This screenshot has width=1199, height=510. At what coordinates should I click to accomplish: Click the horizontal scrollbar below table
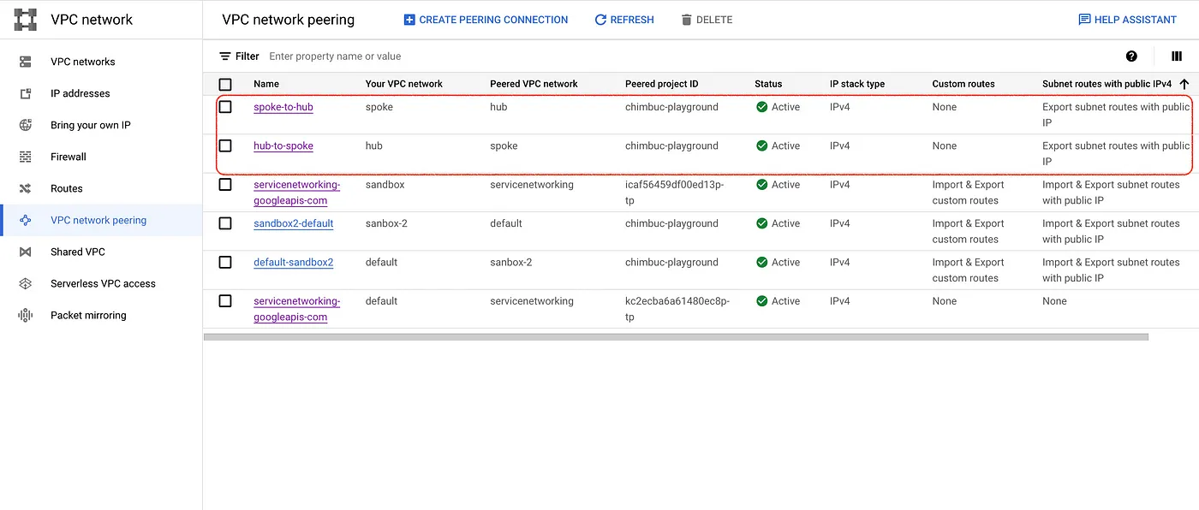(x=676, y=337)
